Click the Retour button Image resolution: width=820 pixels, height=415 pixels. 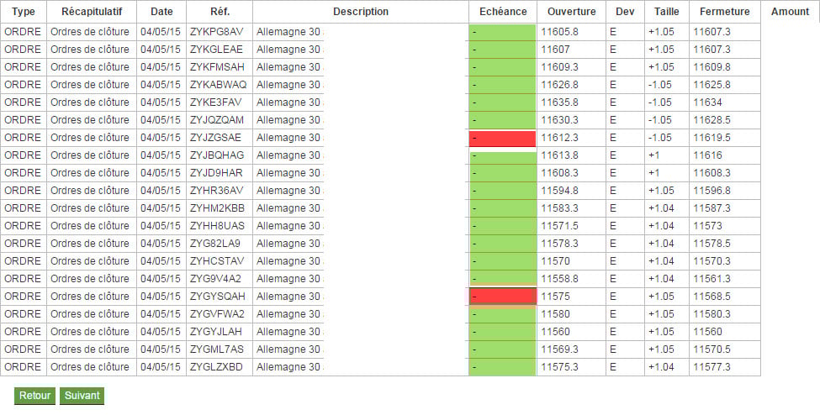click(34, 396)
